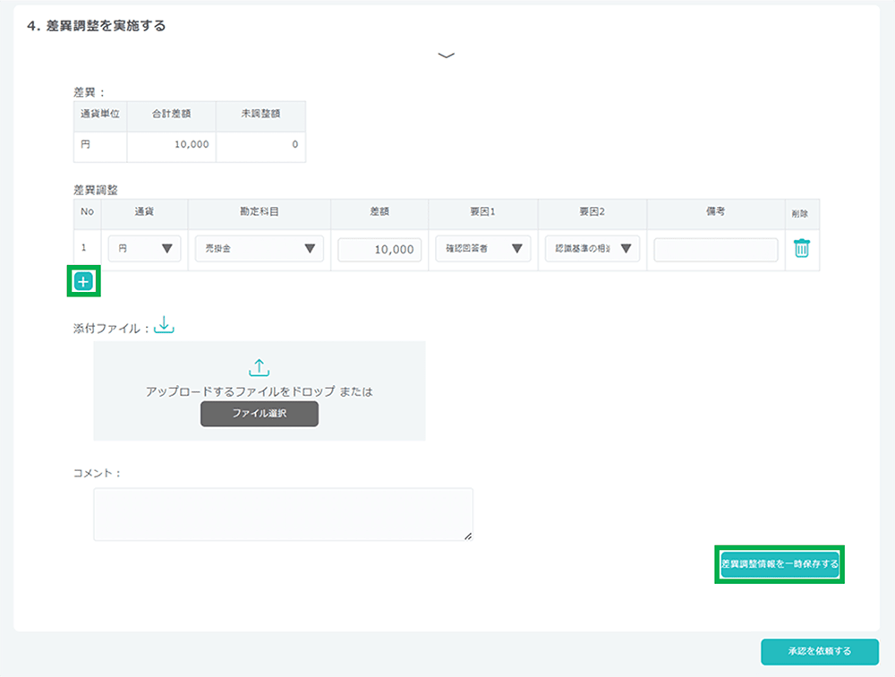895x677 pixels.
Task: Expand the 要因1 dropdown showing 確認回答者
Action: 483,249
